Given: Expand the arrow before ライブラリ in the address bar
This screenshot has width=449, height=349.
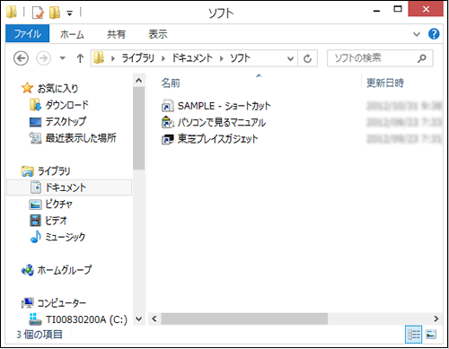Looking at the screenshot, I should (x=113, y=58).
